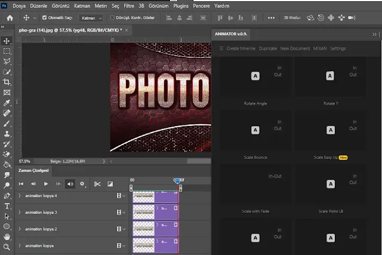
Task: Click Create timeline in Animator panel
Action: pyautogui.click(x=241, y=48)
